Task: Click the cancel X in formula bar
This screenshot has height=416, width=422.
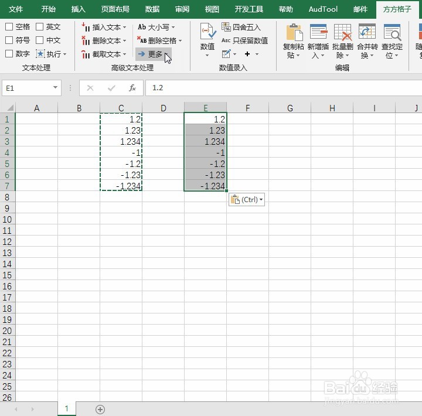Action: point(90,88)
